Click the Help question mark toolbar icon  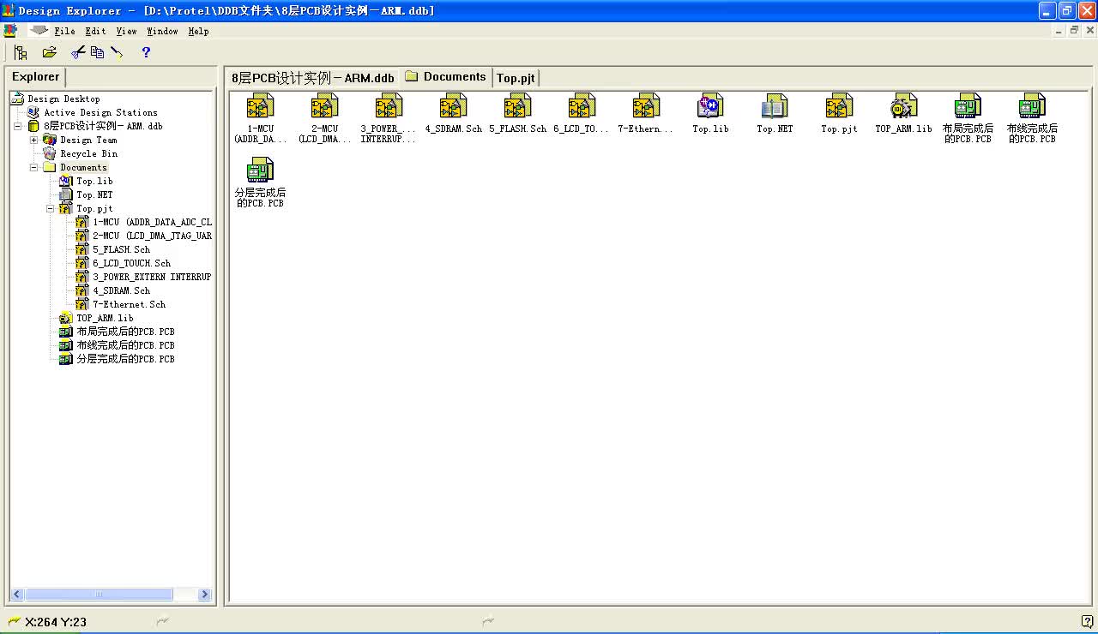tap(146, 52)
